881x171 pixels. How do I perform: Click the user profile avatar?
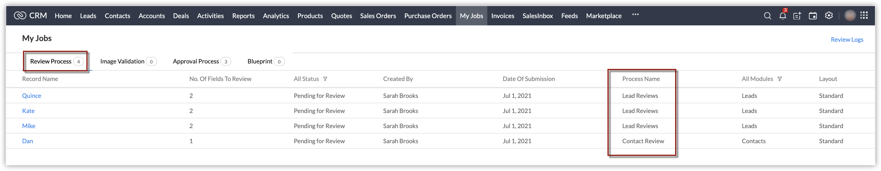[x=850, y=16]
